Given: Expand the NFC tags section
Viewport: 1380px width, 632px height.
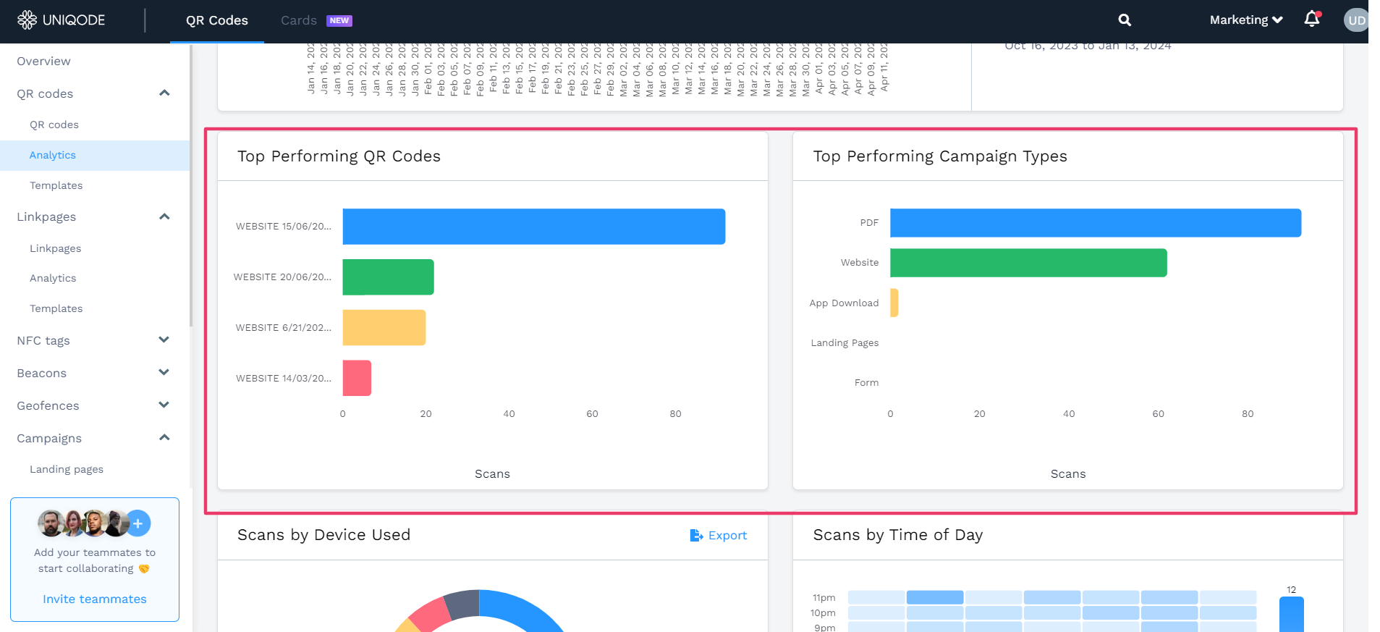Looking at the screenshot, I should click(x=164, y=340).
